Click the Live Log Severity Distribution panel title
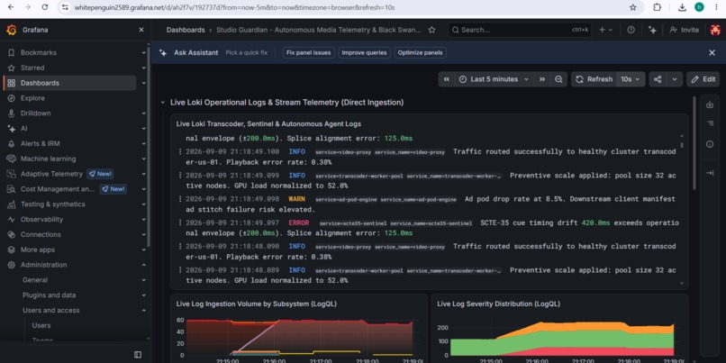 pyautogui.click(x=498, y=304)
